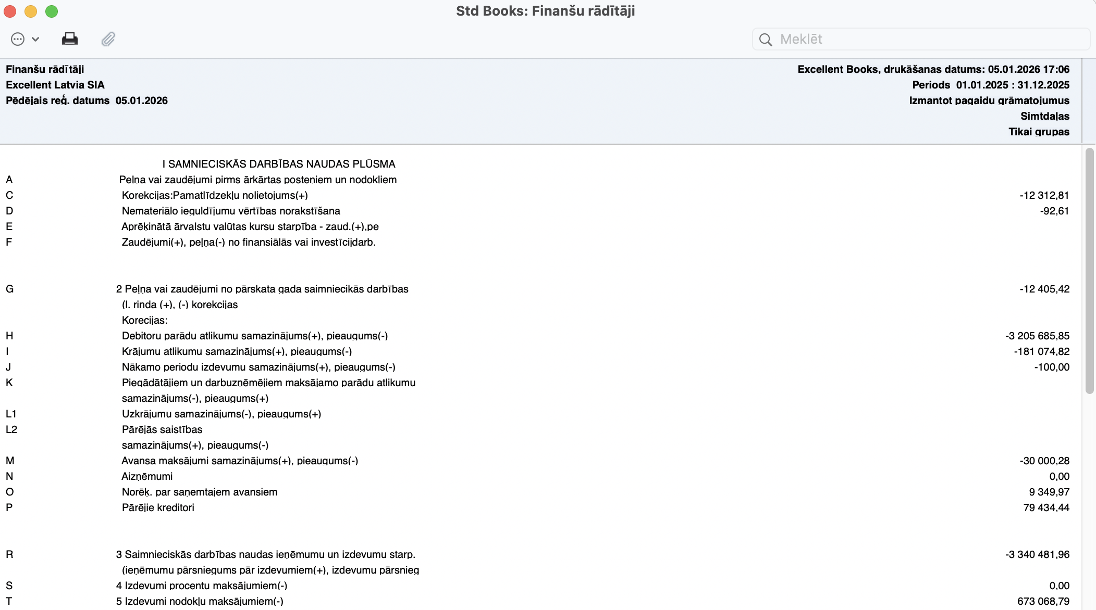The height and width of the screenshot is (610, 1096).
Task: Click the Norēķ. par saņemtajem avansiem value 9 349,97
Action: pos(1049,492)
